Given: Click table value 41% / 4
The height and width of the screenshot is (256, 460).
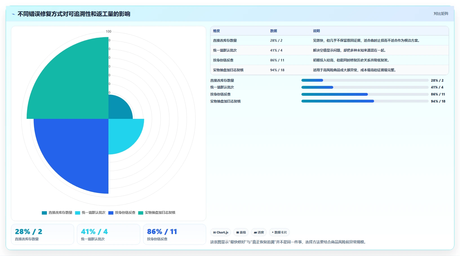Looking at the screenshot, I should [x=276, y=50].
